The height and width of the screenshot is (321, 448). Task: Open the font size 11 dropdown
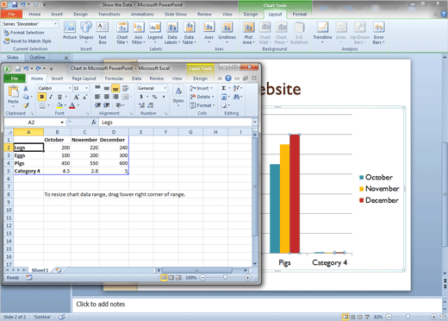point(86,88)
